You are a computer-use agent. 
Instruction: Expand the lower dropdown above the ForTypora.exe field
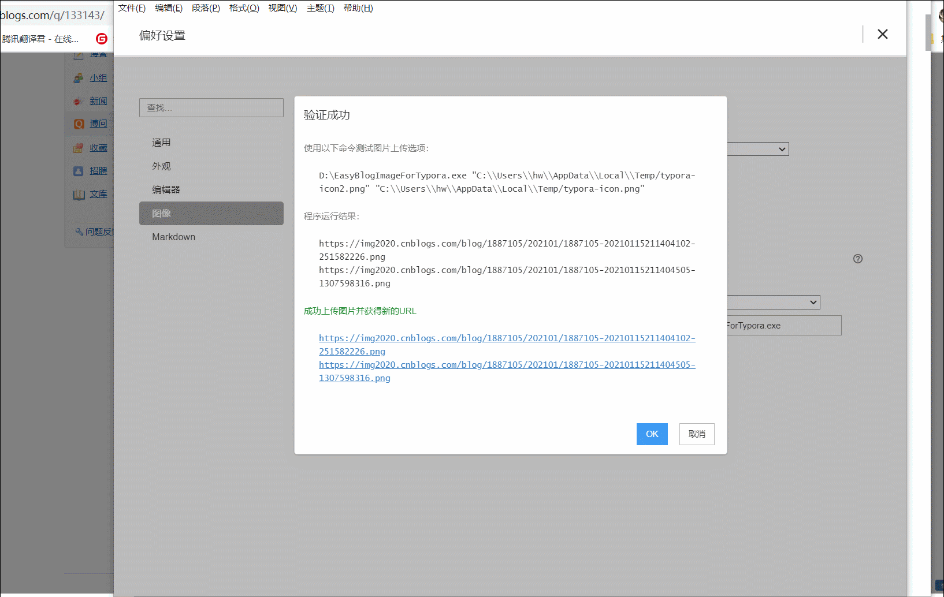pyautogui.click(x=773, y=302)
